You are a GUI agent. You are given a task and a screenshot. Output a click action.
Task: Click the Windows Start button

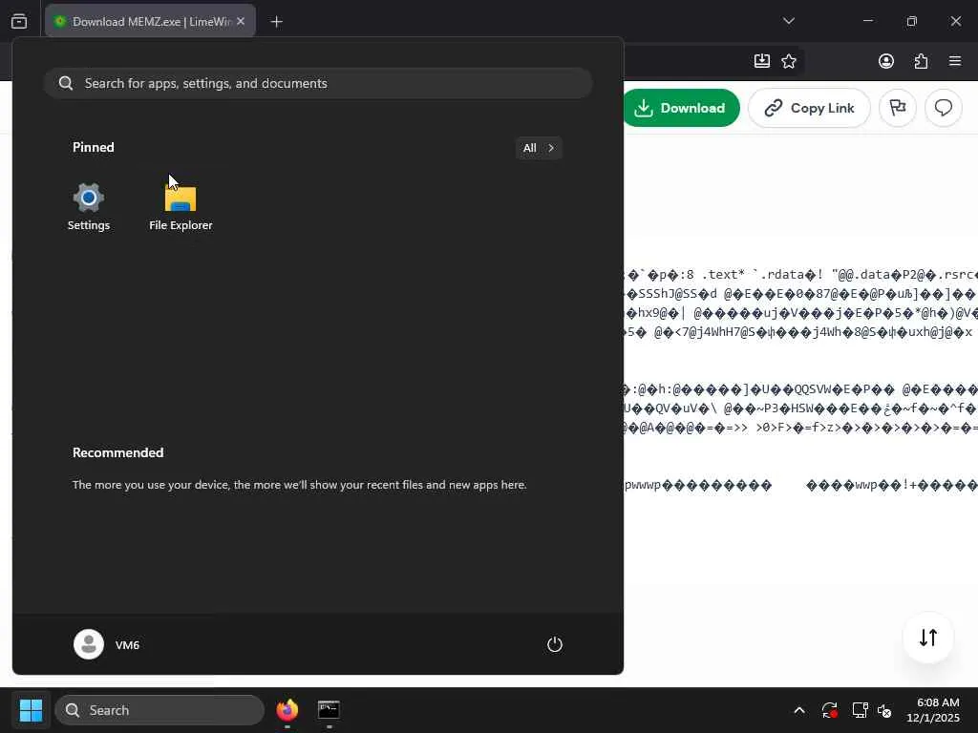[x=31, y=710]
